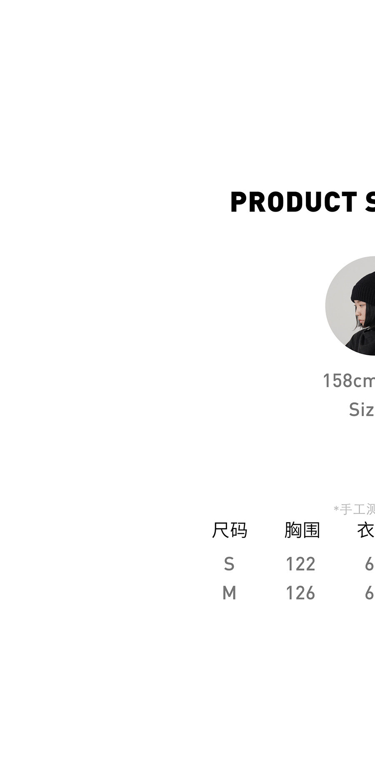Click size S in the table
This screenshot has width=375, height=763.
click(x=229, y=564)
